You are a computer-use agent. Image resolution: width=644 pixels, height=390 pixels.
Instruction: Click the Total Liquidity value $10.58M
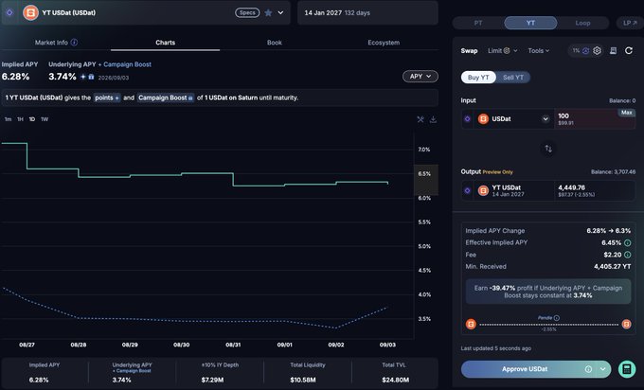303,381
